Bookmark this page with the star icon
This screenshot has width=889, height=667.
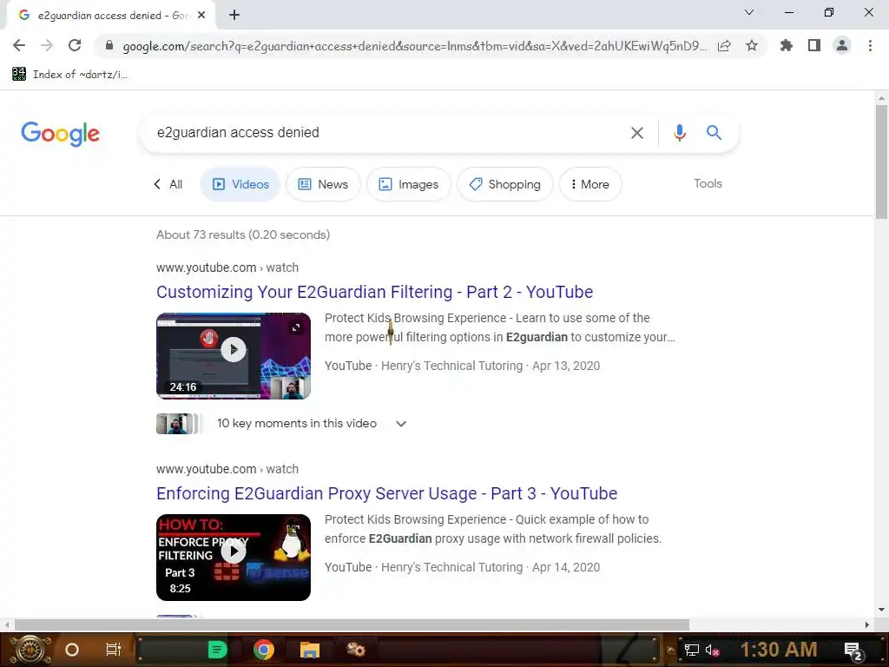click(x=752, y=45)
